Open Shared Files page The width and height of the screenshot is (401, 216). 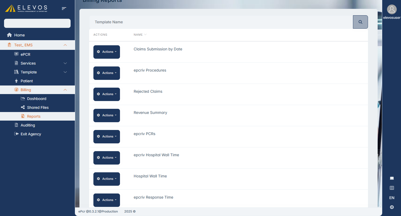(38, 107)
